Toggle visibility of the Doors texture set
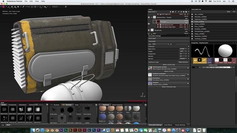 192,24
